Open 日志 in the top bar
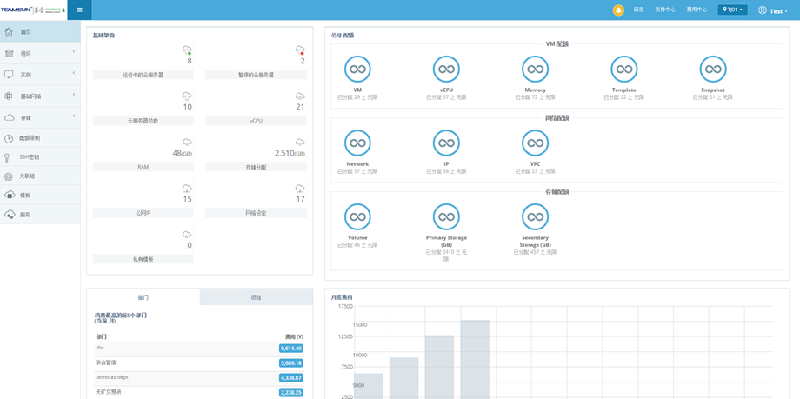Viewport: 800px width, 399px height. point(638,10)
